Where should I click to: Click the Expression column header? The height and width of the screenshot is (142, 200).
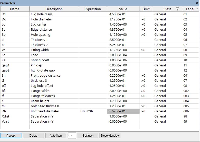tap(93, 9)
